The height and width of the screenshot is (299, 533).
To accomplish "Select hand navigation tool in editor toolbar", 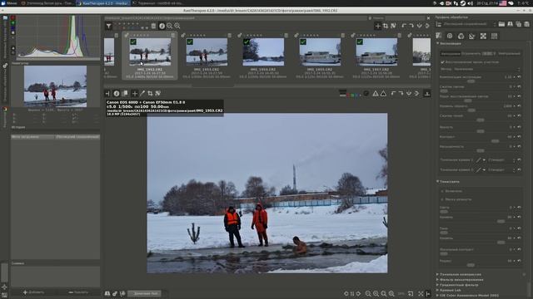I will tap(135, 93).
